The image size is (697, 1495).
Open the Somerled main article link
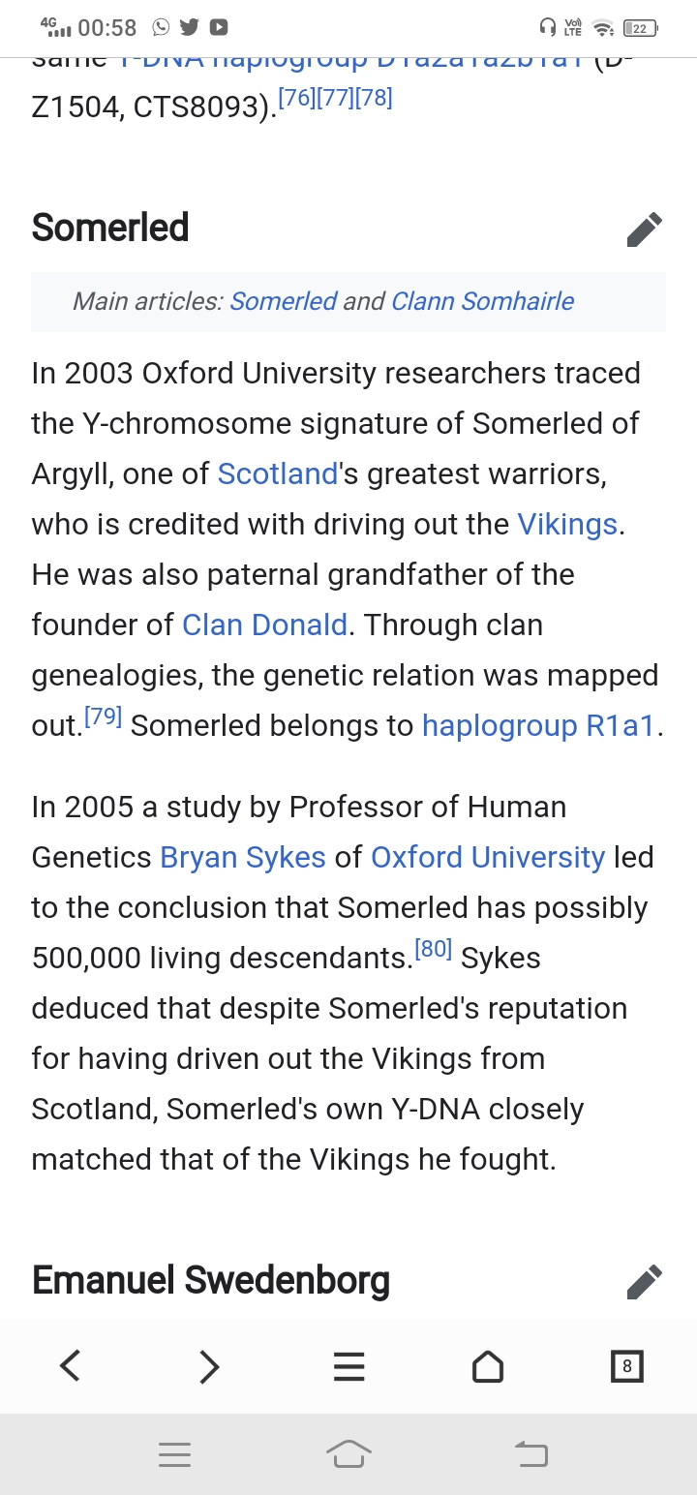tap(284, 301)
